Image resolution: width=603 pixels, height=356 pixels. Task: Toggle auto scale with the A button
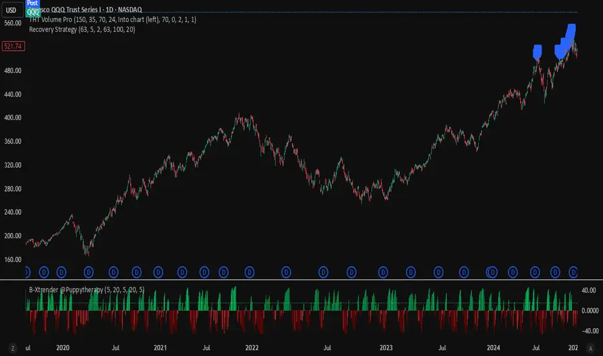click(590, 348)
